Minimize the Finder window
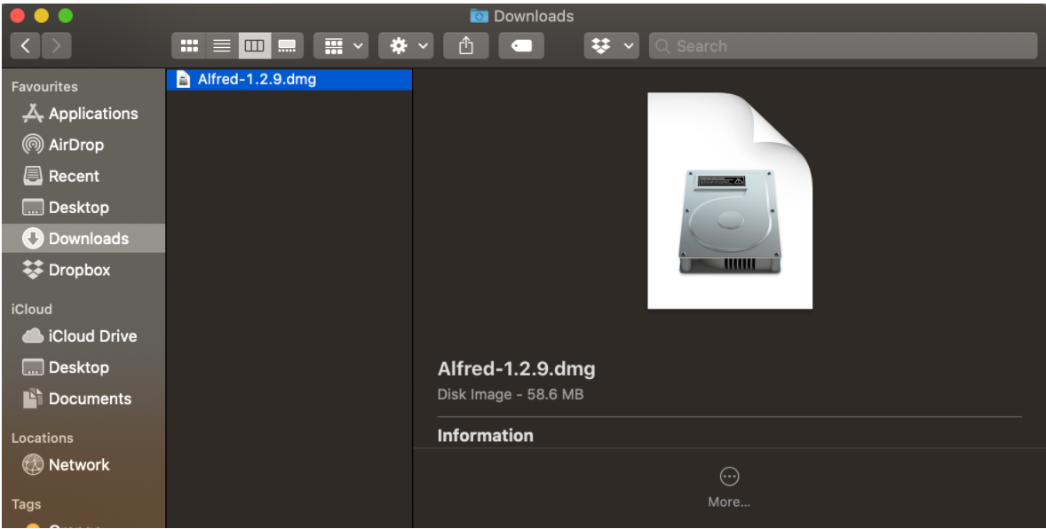 (42, 16)
